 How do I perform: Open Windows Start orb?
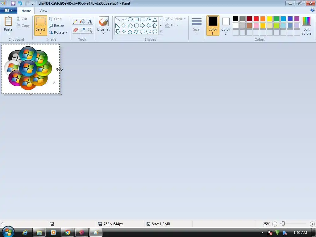pos(8,232)
